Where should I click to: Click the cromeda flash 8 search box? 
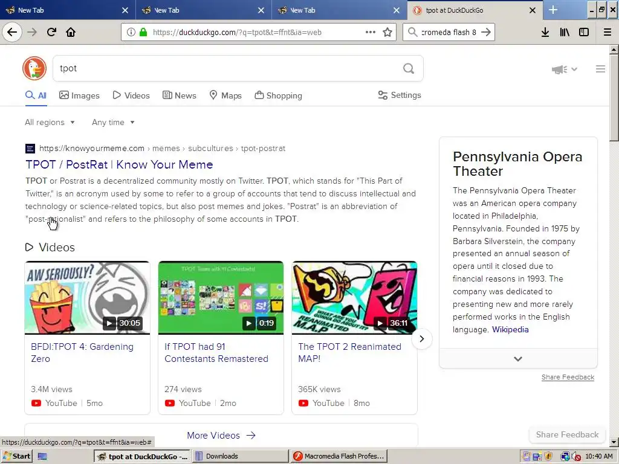[448, 32]
